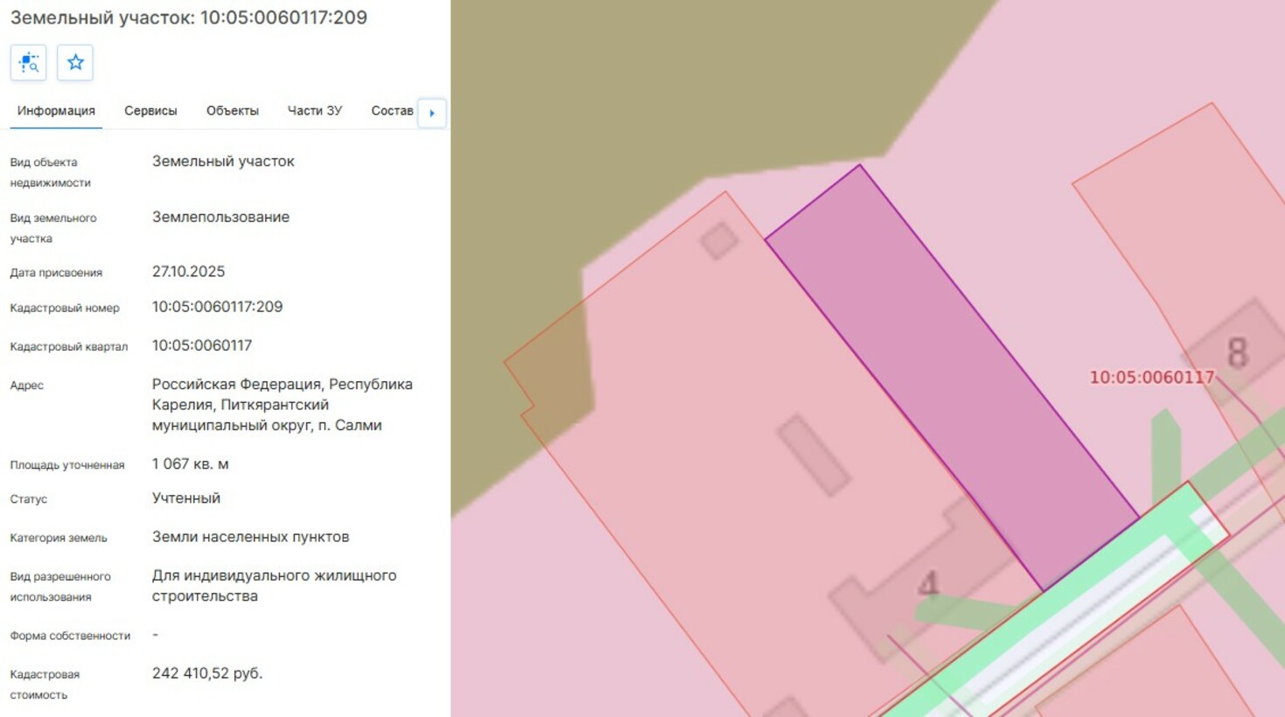The height and width of the screenshot is (717, 1285).
Task: Click the narrow rectangular building inside left parcel
Action: tap(814, 455)
